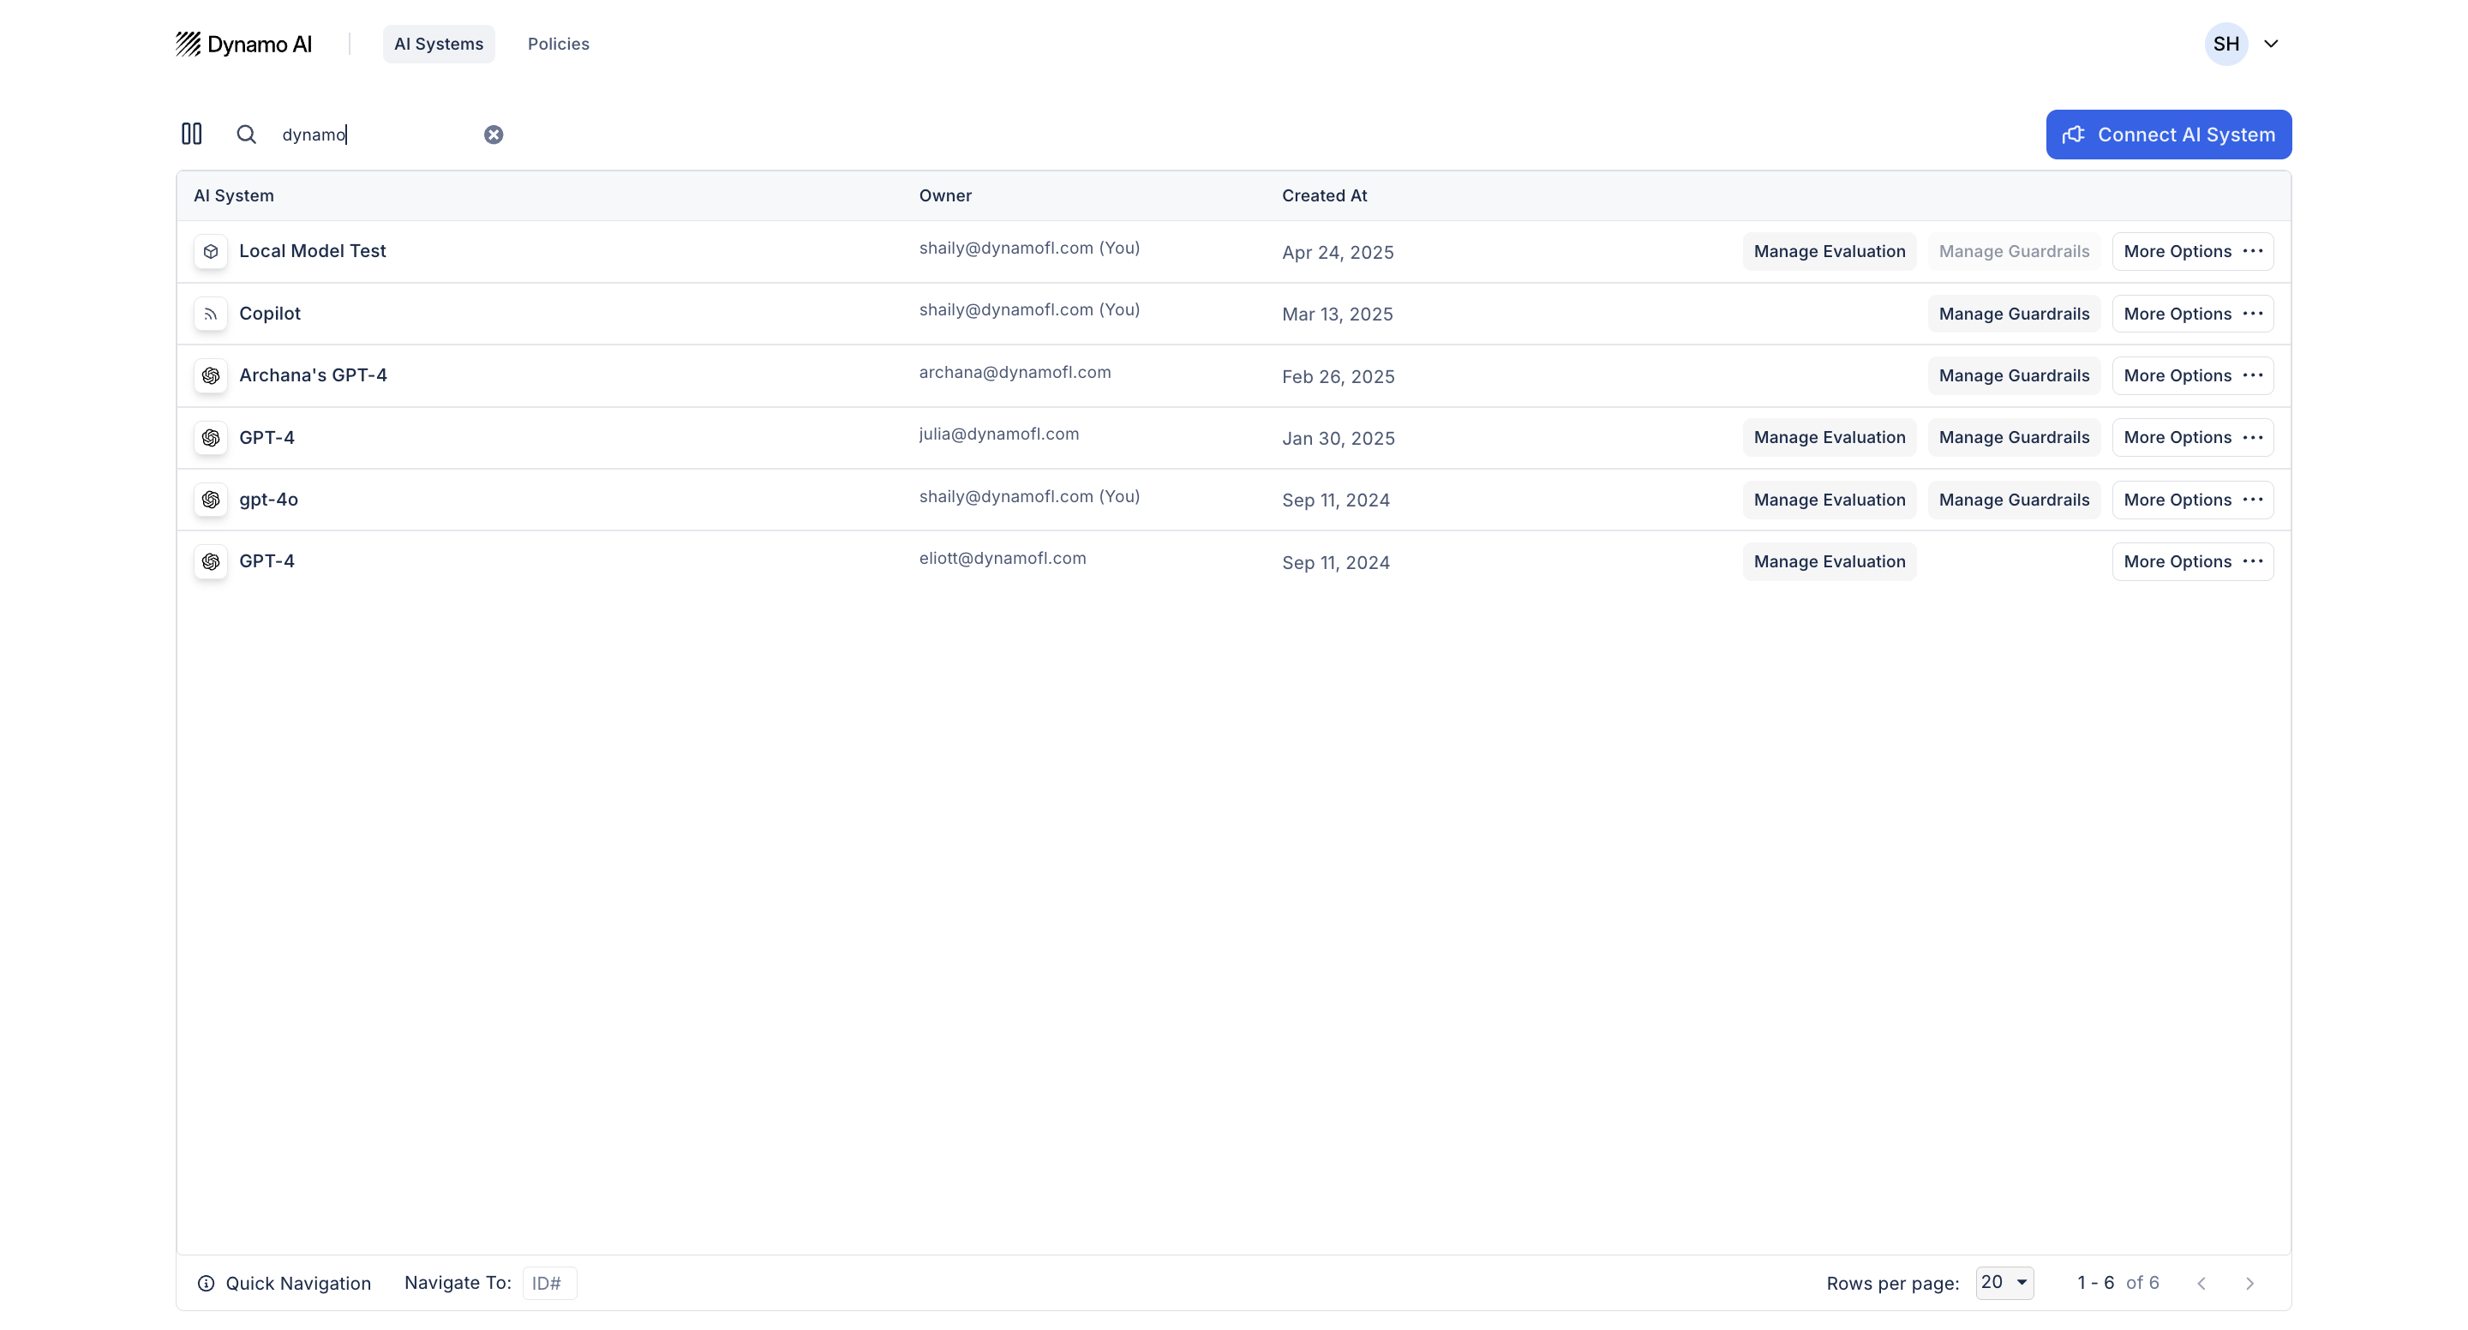
Task: Open the gpt-4o system name
Action: coord(268,500)
